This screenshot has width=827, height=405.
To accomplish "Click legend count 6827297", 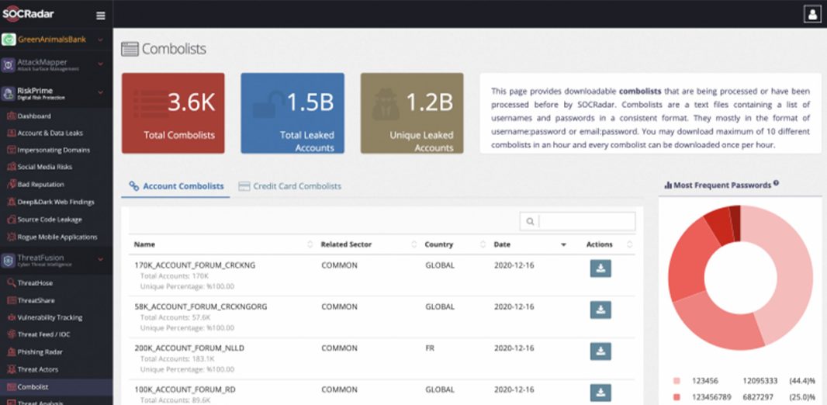I will click(x=758, y=396).
